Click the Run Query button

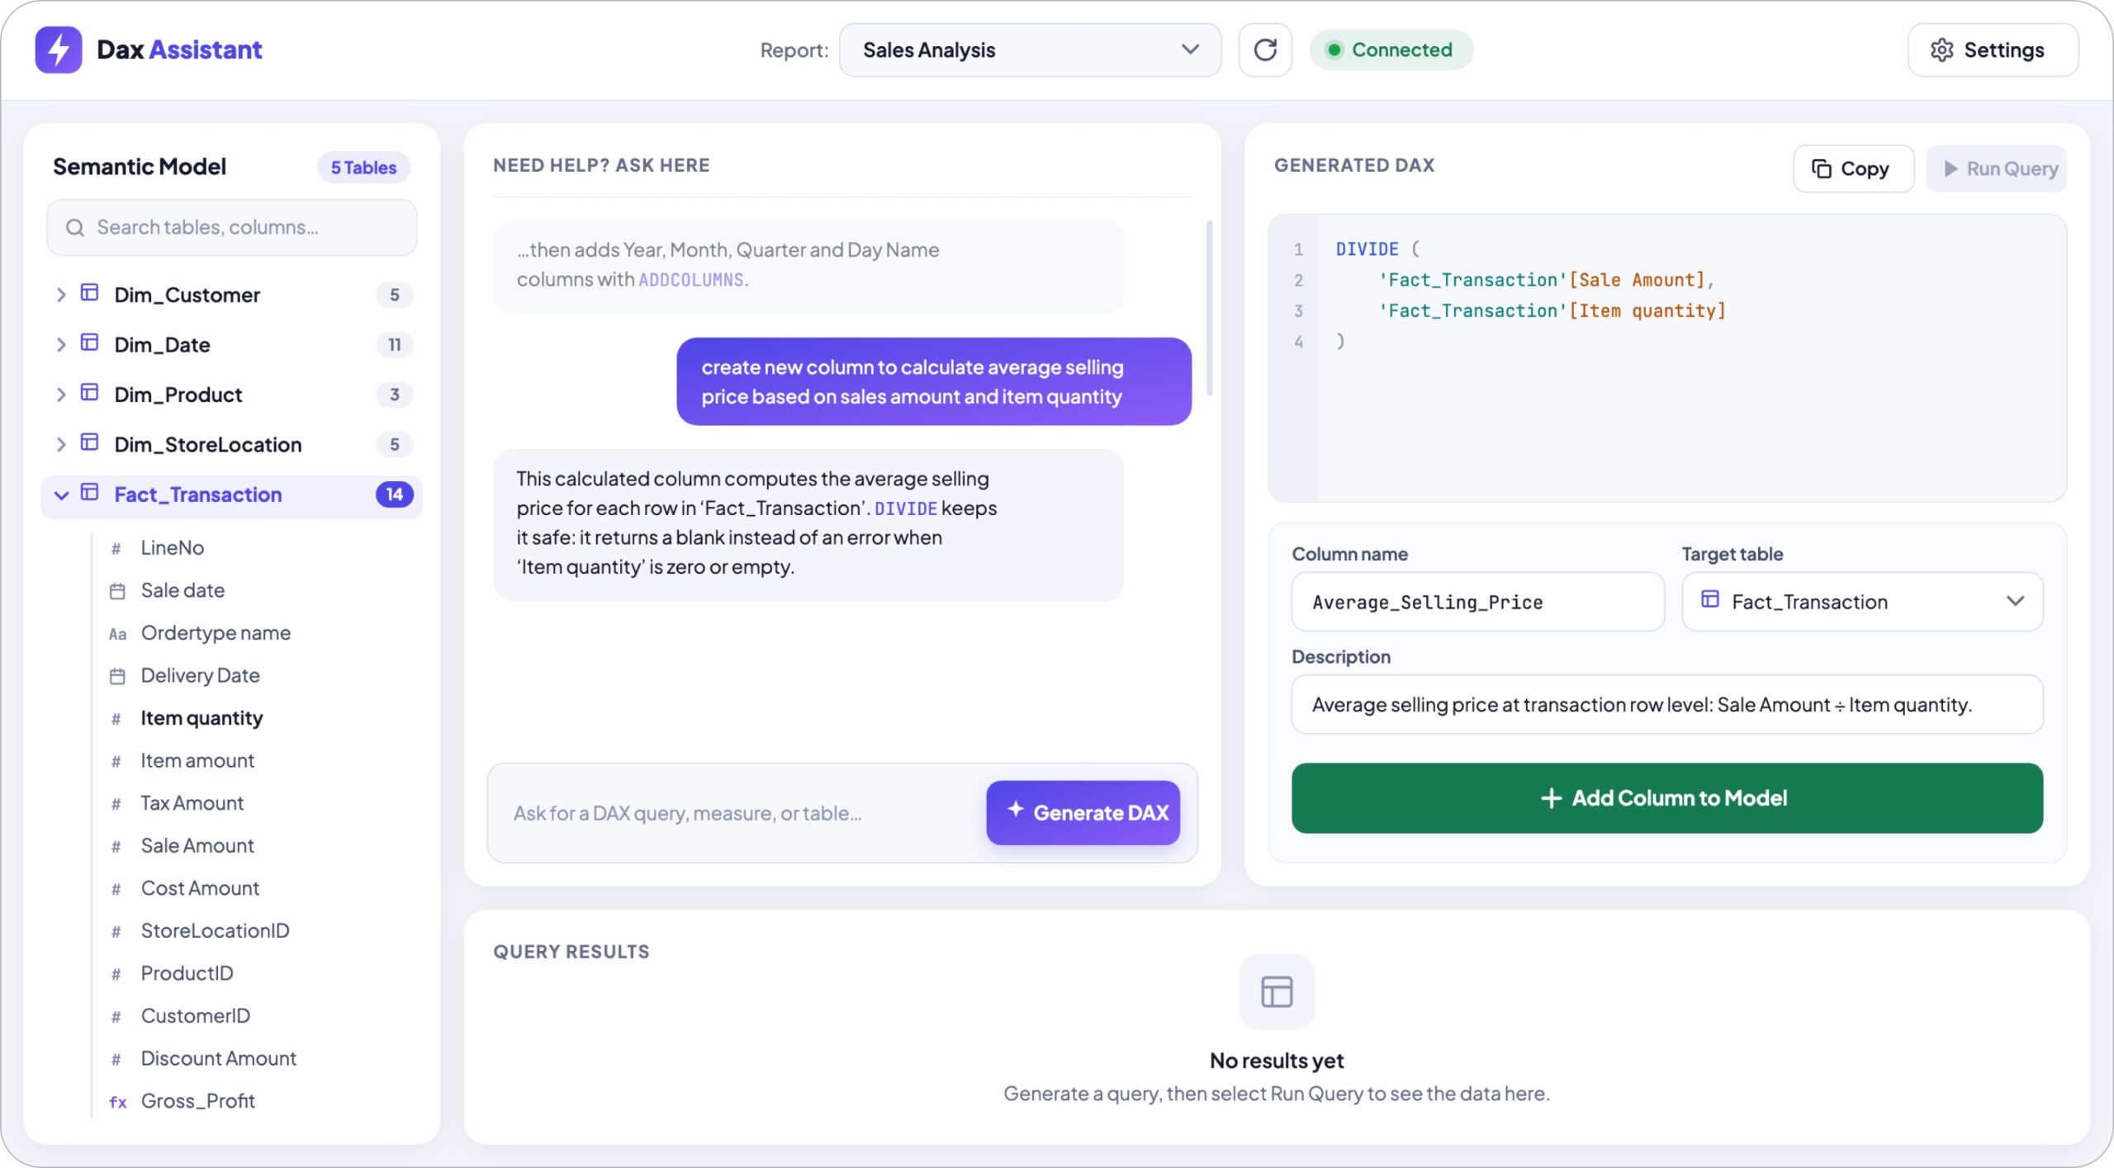(1996, 168)
